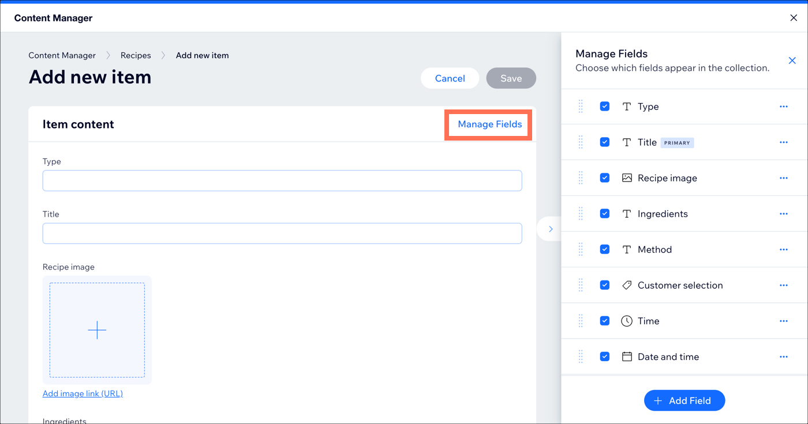Grab the drag handle of Date and time field
The height and width of the screenshot is (424, 808).
[x=581, y=357]
